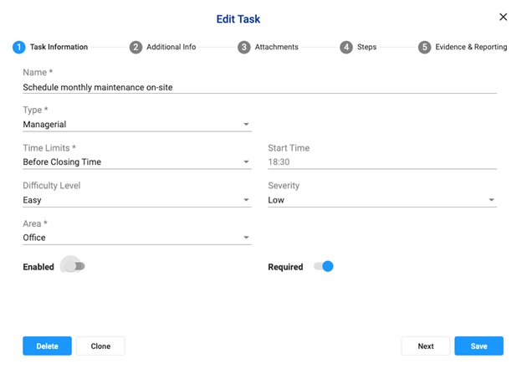Screen dimensions: 522x369
Task: Open the Type dropdown showing Managerial
Action: pyautogui.click(x=137, y=125)
